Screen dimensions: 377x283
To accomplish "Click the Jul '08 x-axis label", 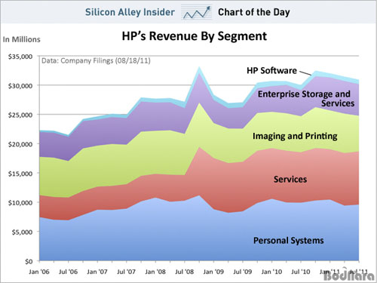I will [185, 272].
